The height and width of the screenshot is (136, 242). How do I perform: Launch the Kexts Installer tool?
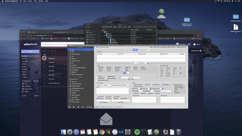pos(75,99)
